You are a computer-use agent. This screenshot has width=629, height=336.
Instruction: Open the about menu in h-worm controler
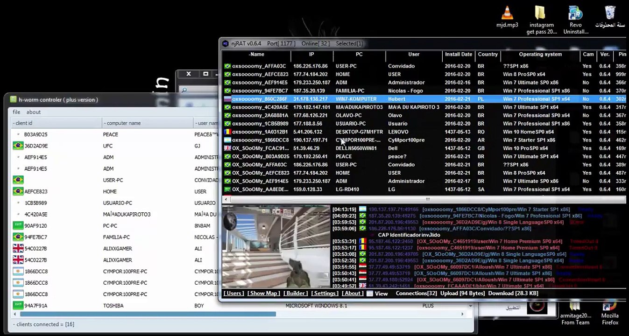[34, 112]
